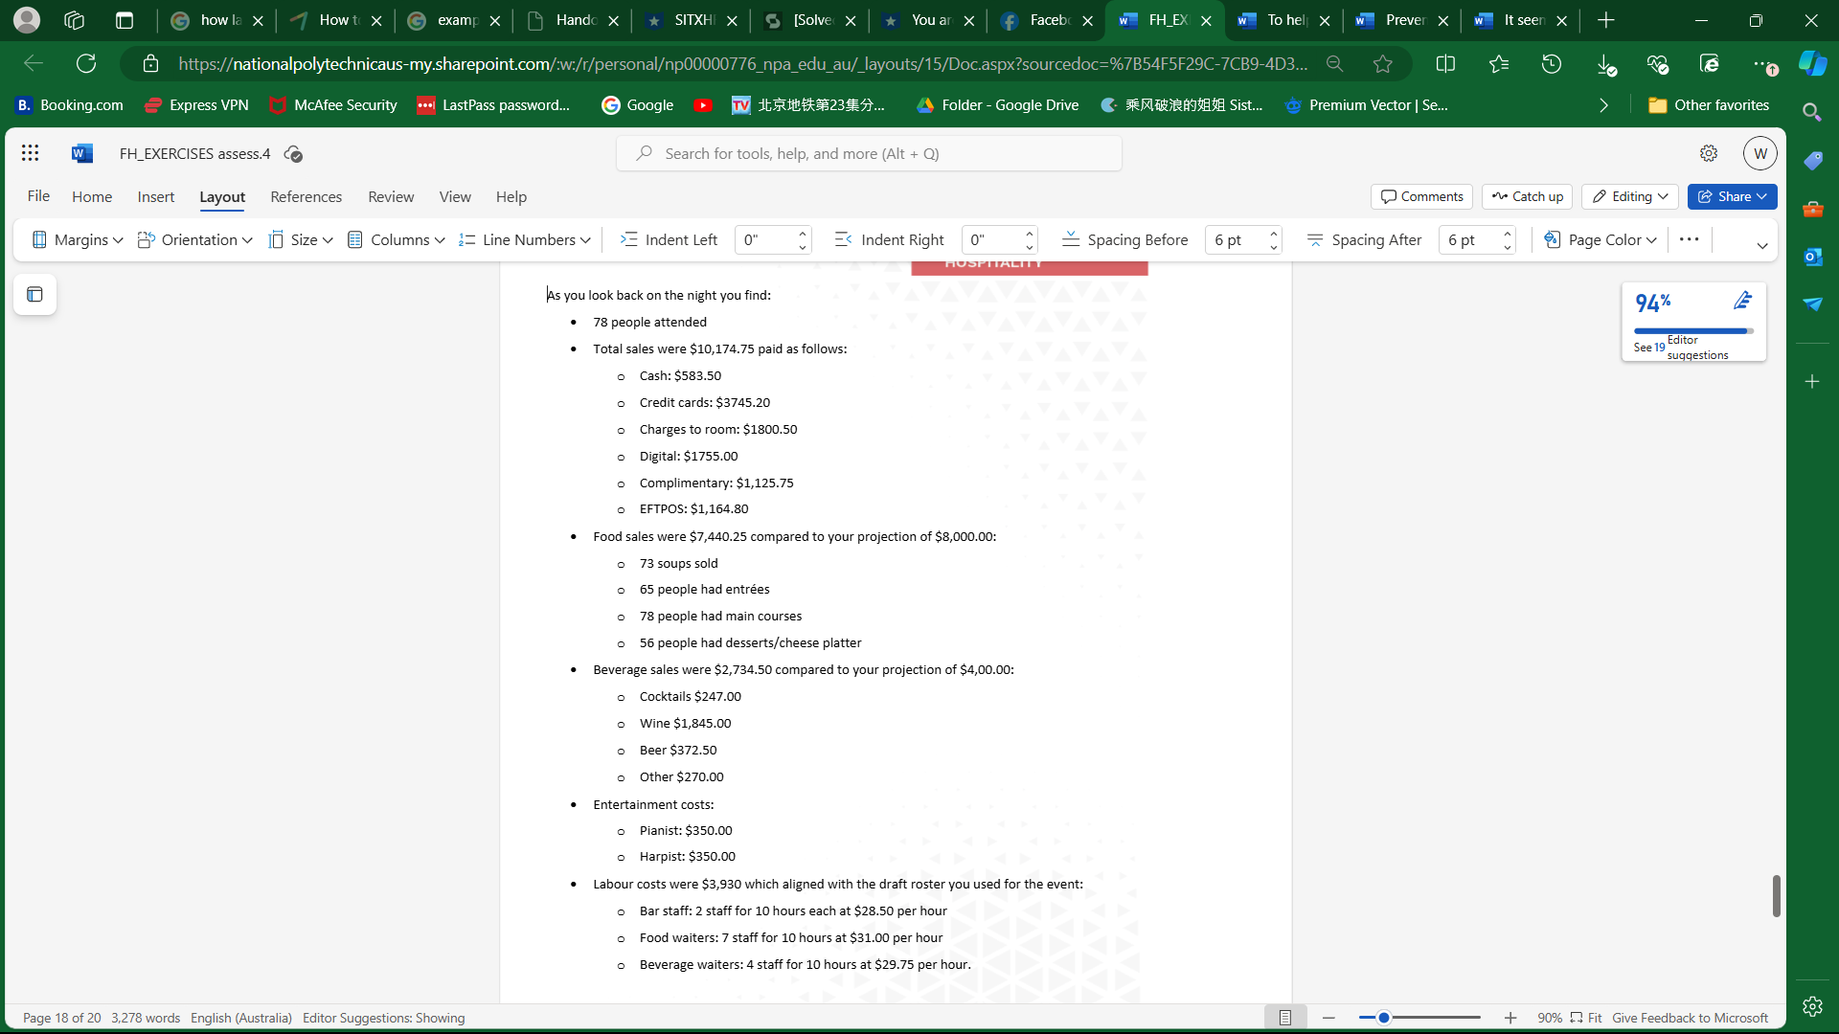
Task: Open Copilot in the browser sidebar
Action: 1812,63
